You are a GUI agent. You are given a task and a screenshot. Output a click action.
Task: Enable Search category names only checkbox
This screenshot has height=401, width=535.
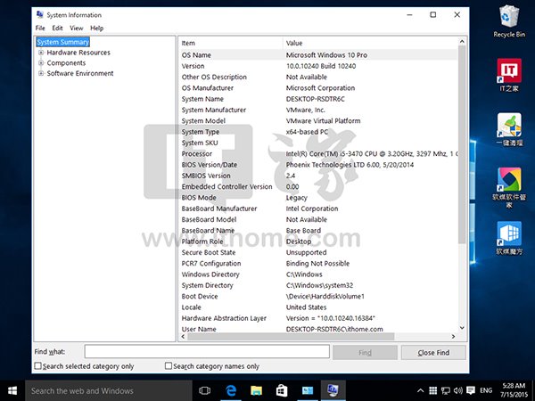(x=169, y=366)
